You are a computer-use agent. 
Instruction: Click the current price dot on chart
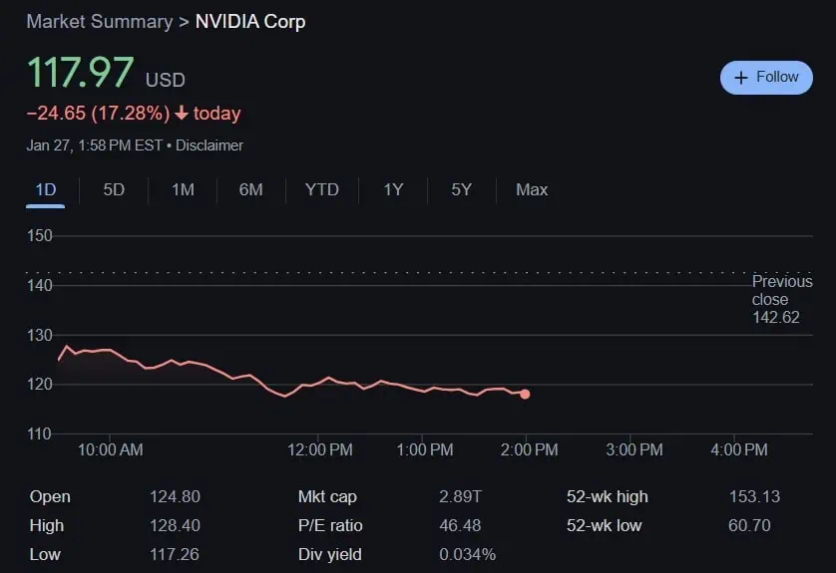(x=525, y=394)
